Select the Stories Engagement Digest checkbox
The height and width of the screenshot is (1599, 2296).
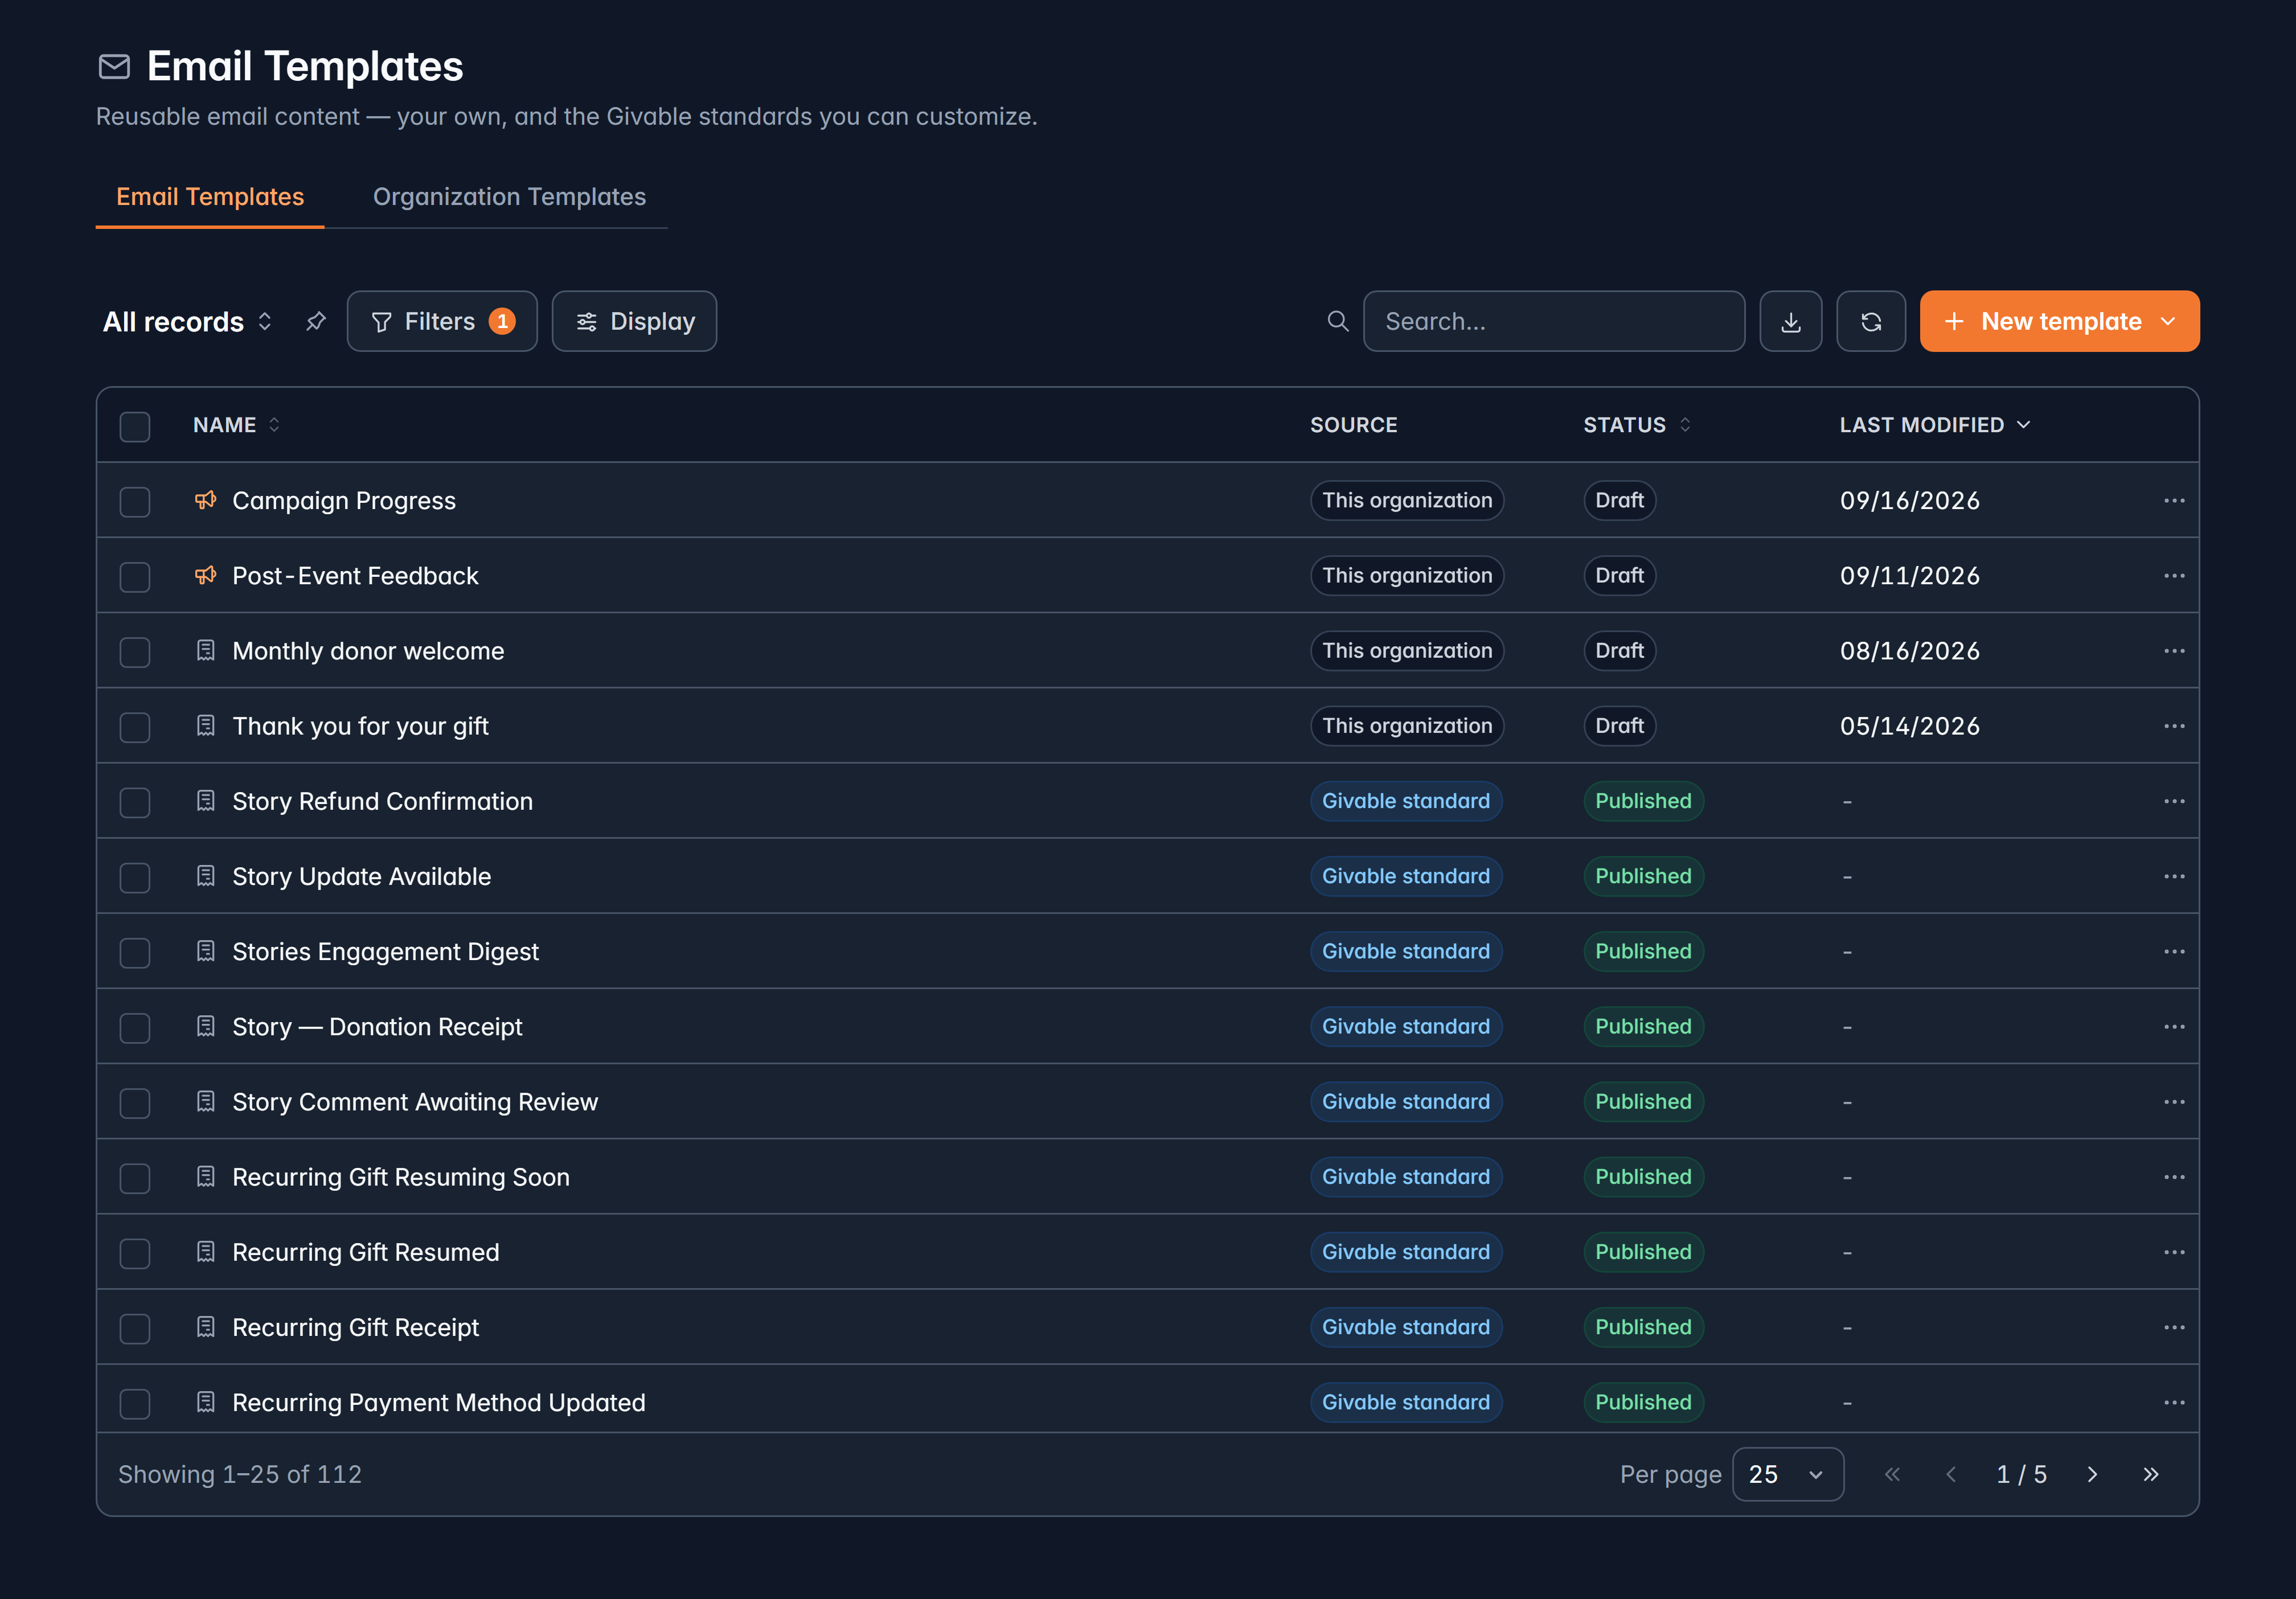click(135, 952)
